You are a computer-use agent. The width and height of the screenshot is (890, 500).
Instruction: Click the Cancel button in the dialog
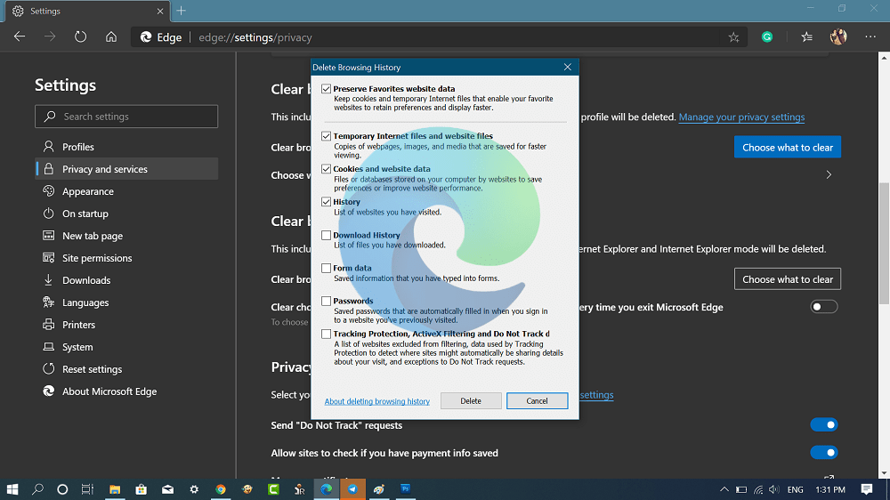(537, 400)
